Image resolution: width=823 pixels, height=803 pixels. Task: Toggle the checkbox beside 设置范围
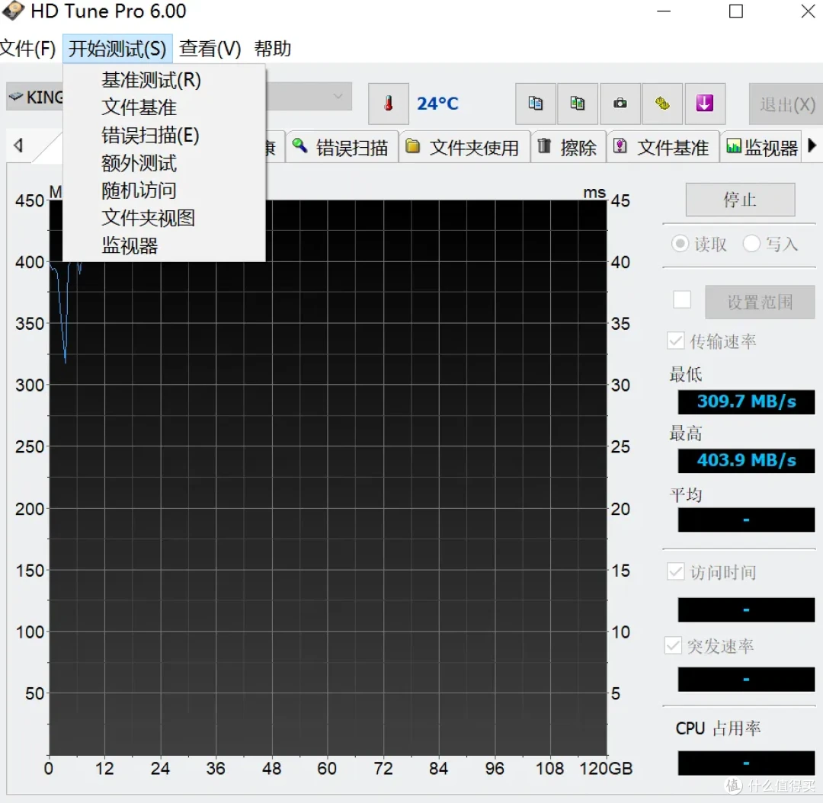(x=682, y=300)
